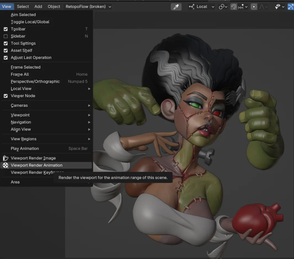
Task: Open the Local transform orientation dropdown
Action: coord(201,7)
